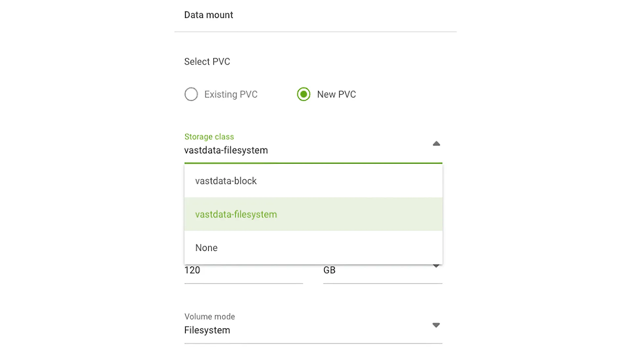
Task: Click the Data mount section header
Action: pos(209,15)
